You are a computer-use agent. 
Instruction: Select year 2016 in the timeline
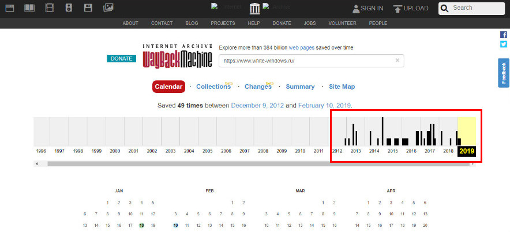411,151
